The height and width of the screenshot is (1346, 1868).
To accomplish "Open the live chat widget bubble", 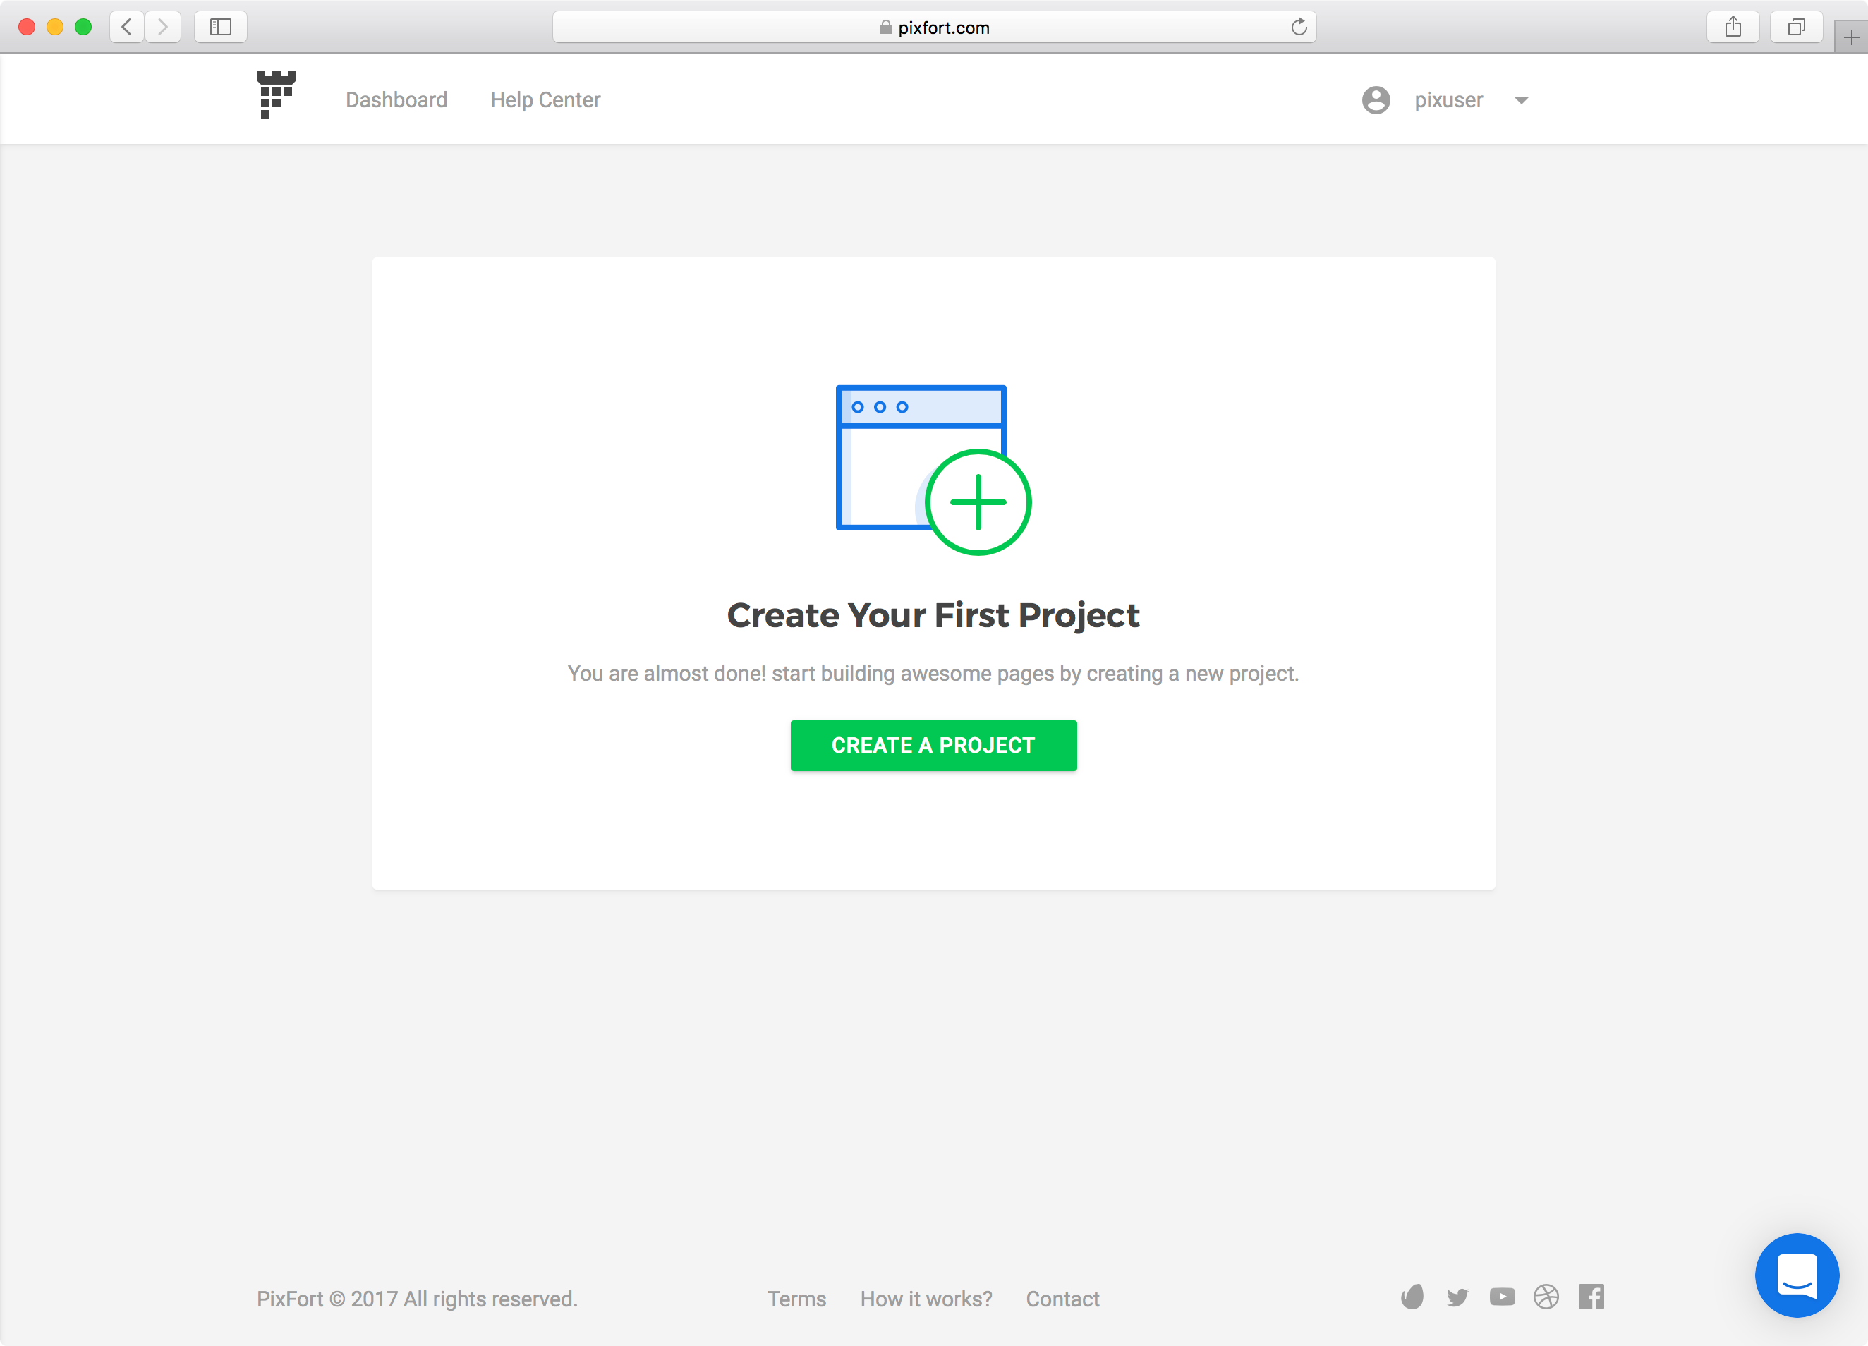I will pos(1796,1274).
